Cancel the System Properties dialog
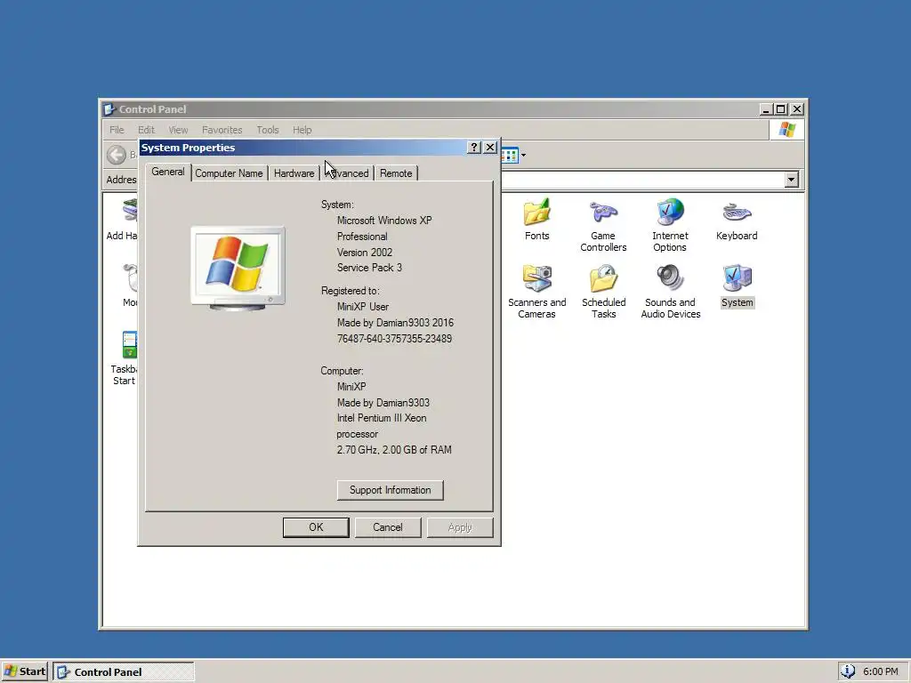Image resolution: width=911 pixels, height=683 pixels. pyautogui.click(x=388, y=527)
